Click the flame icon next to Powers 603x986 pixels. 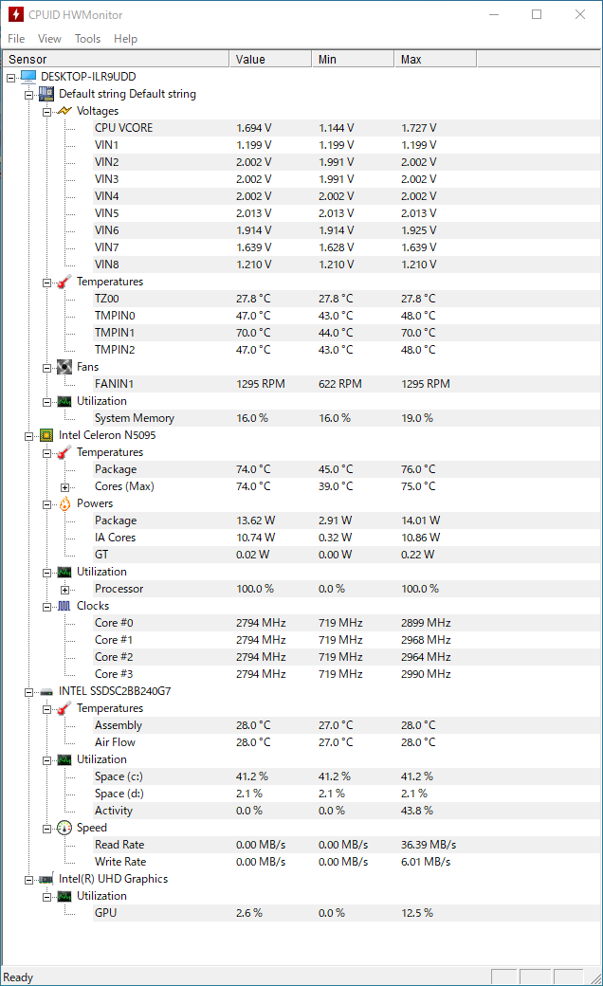(64, 503)
